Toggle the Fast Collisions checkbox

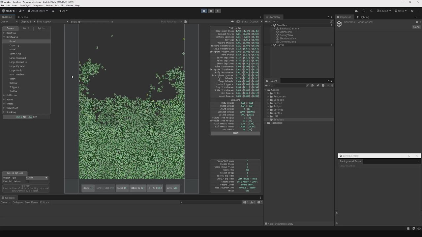(x=27, y=181)
